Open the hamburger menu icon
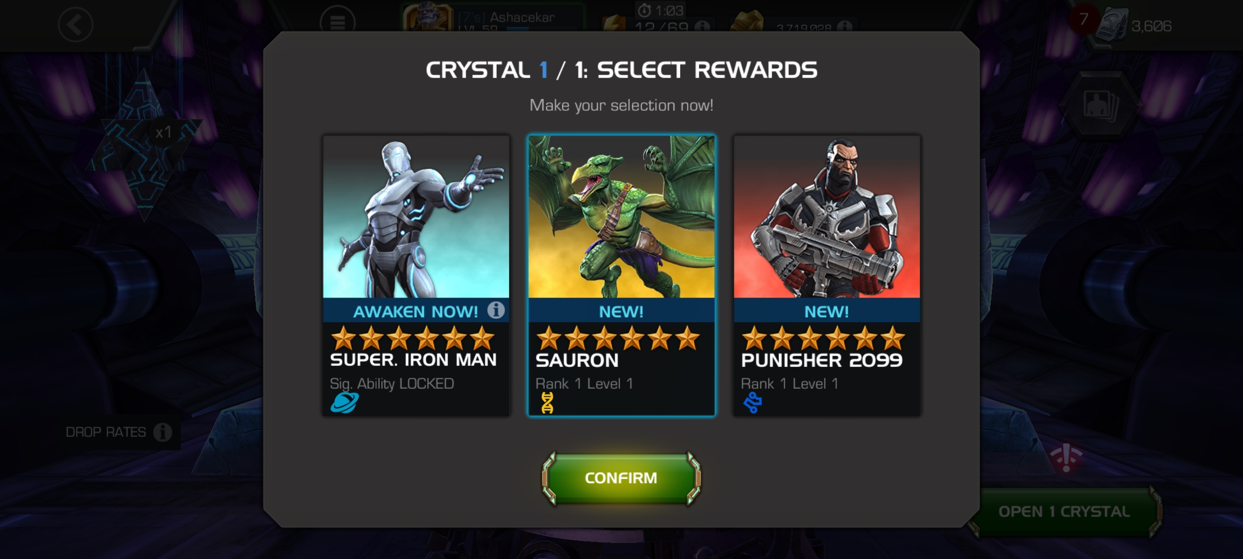This screenshot has height=559, width=1243. (x=338, y=22)
